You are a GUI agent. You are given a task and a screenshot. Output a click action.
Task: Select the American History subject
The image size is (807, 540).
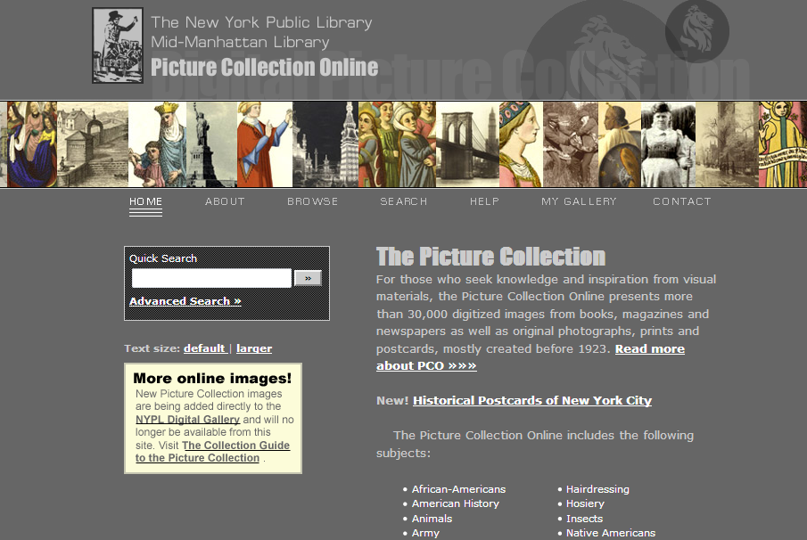tap(456, 503)
